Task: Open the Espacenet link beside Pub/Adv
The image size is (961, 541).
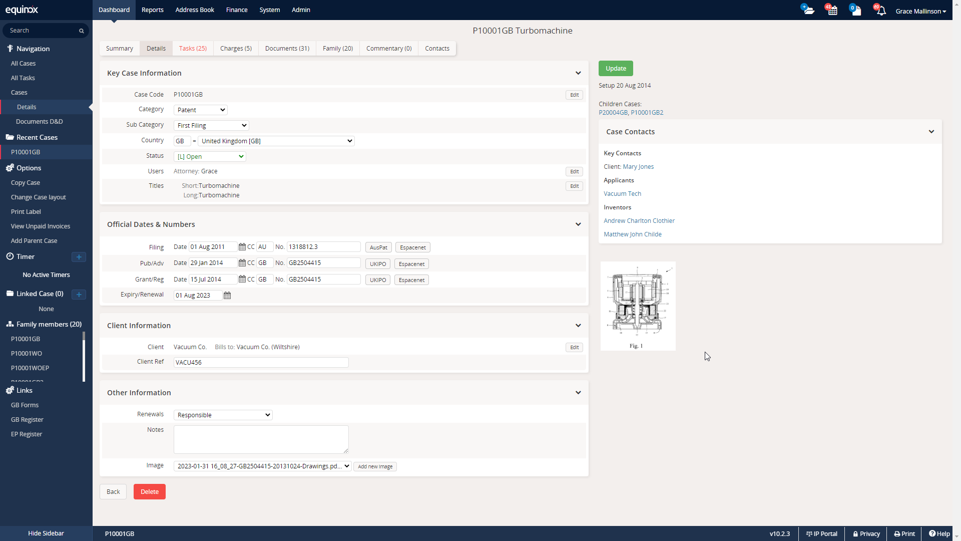Action: click(x=411, y=263)
